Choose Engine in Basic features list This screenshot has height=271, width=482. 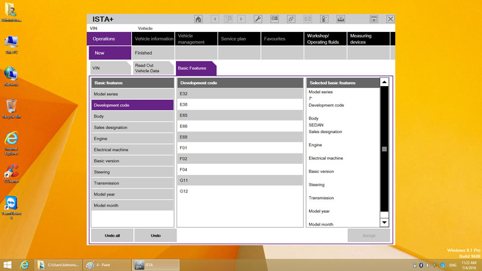pyautogui.click(x=133, y=139)
